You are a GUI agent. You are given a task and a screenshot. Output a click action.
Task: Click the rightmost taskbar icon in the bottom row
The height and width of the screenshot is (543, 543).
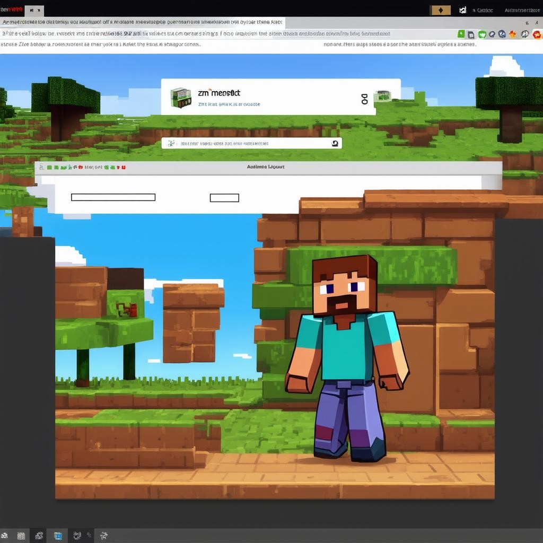(104, 536)
